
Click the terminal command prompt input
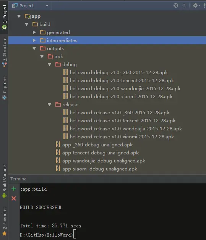click(75, 235)
